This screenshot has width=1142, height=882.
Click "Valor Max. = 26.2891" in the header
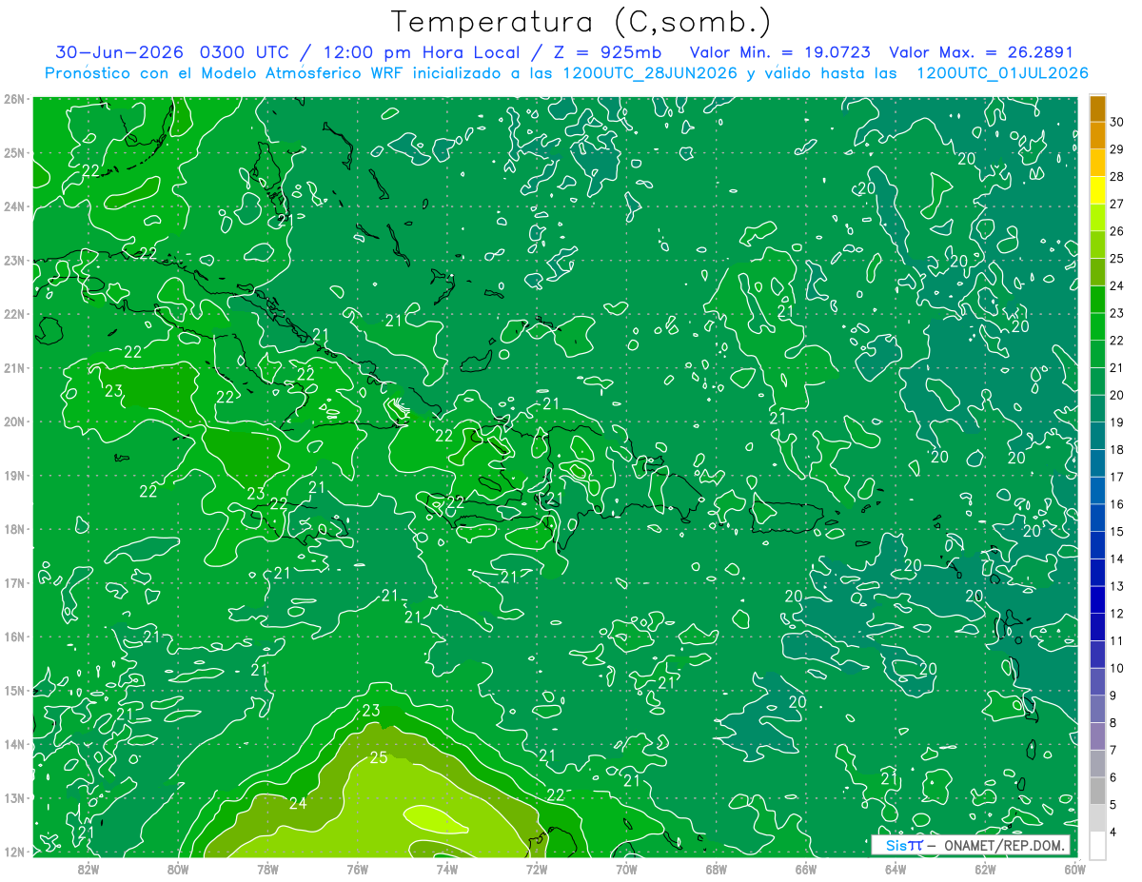[x=981, y=52]
